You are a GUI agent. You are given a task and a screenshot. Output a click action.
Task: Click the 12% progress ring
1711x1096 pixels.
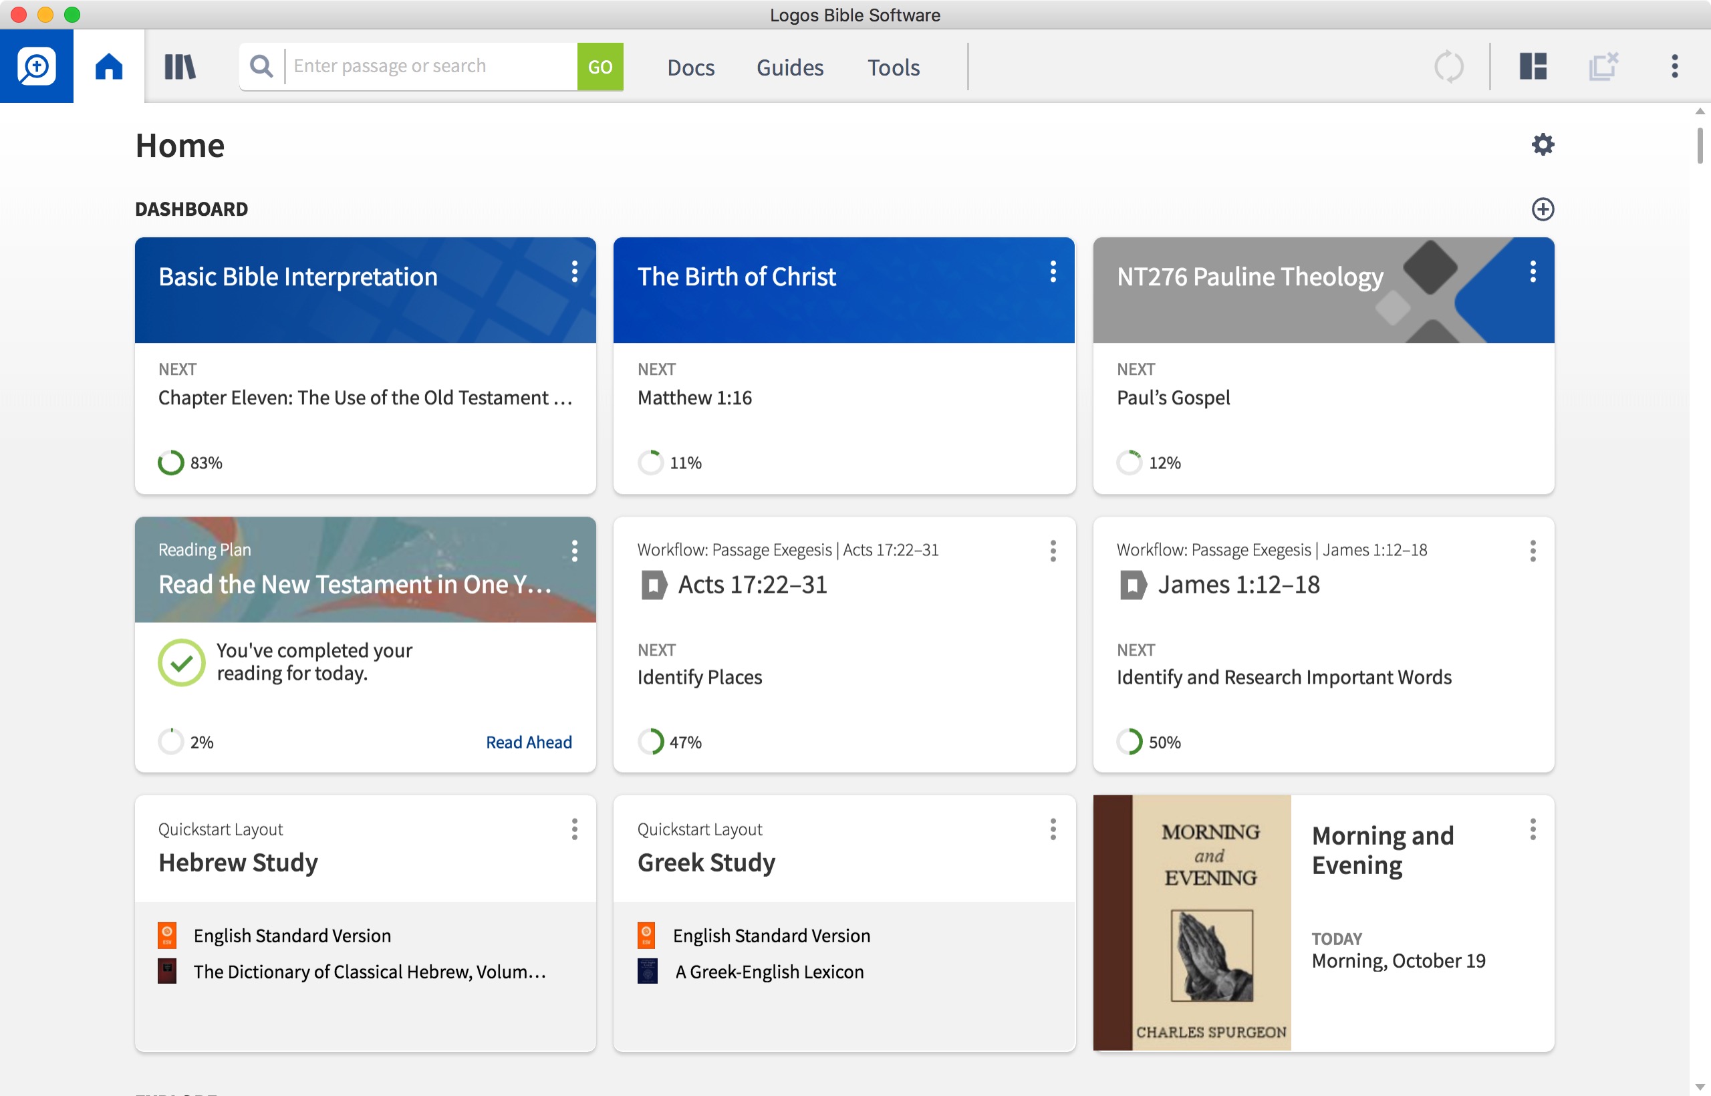coord(1130,462)
